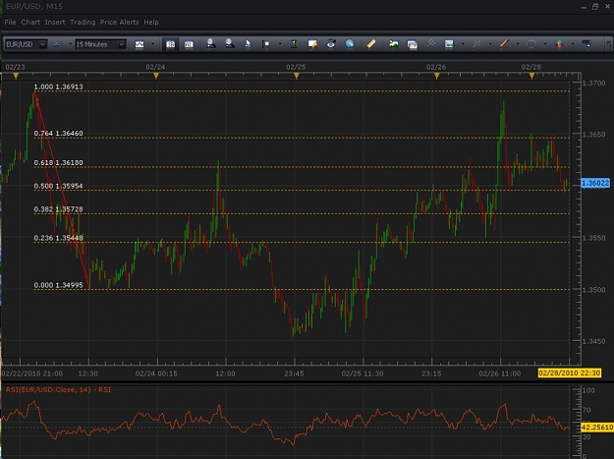
Task: Open the File menu
Action: point(10,23)
